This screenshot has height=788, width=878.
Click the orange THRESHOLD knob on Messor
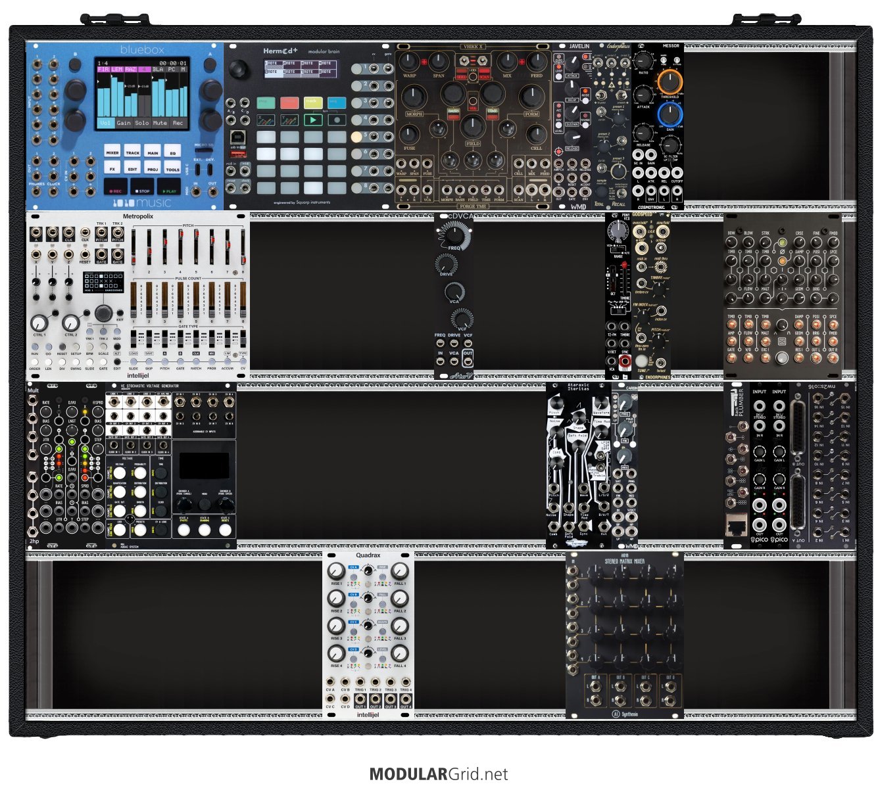(669, 82)
